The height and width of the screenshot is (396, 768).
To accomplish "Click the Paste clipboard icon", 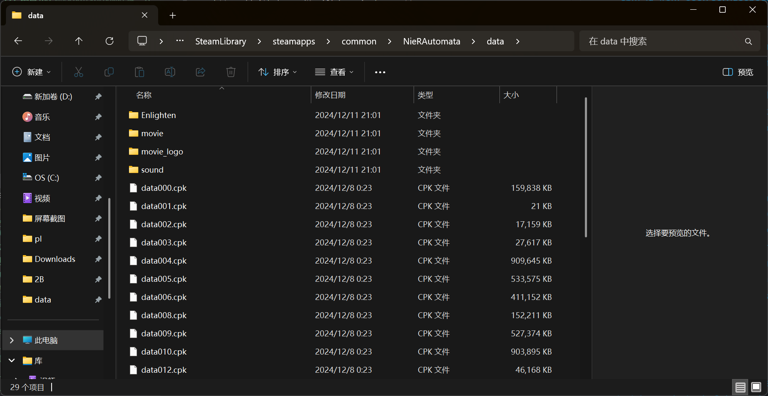I will (140, 72).
